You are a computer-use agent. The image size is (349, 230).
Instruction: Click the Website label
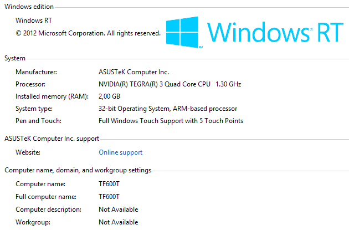pos(28,152)
